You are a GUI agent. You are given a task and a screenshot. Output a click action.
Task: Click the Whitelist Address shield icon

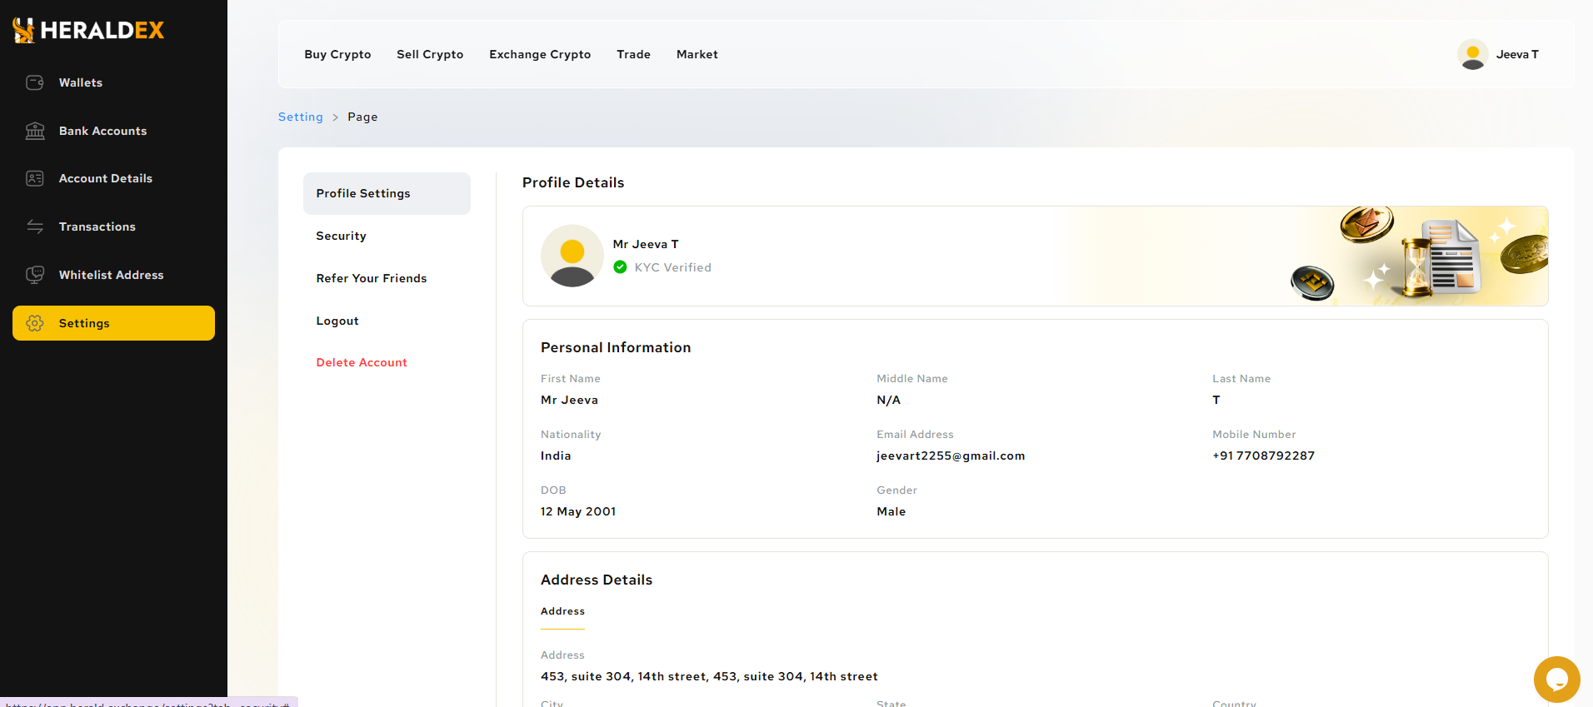pos(35,275)
